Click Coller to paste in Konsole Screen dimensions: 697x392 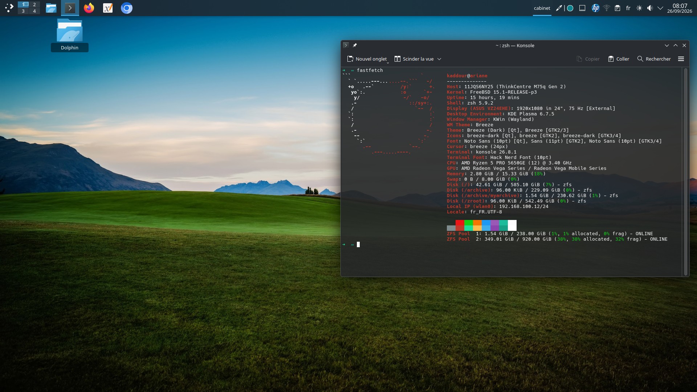[x=619, y=59]
